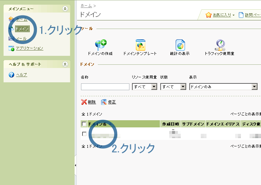Open the アプリケーション link

point(29,48)
